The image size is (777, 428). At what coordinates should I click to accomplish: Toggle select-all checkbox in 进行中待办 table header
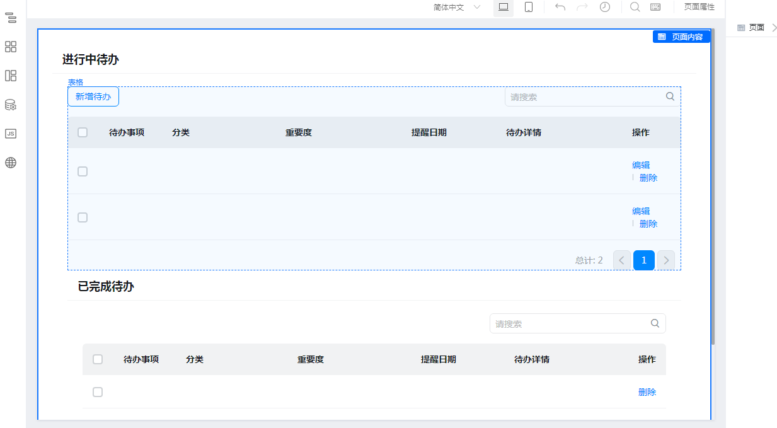point(83,132)
